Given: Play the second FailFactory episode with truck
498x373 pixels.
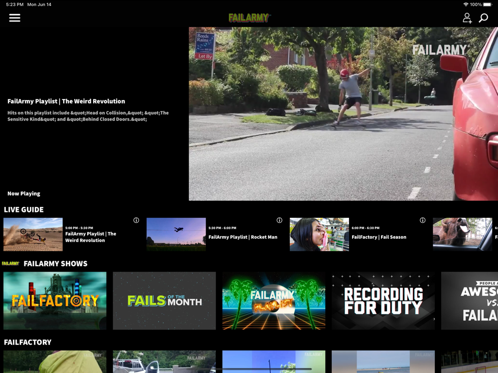Looking at the screenshot, I should click(x=164, y=362).
